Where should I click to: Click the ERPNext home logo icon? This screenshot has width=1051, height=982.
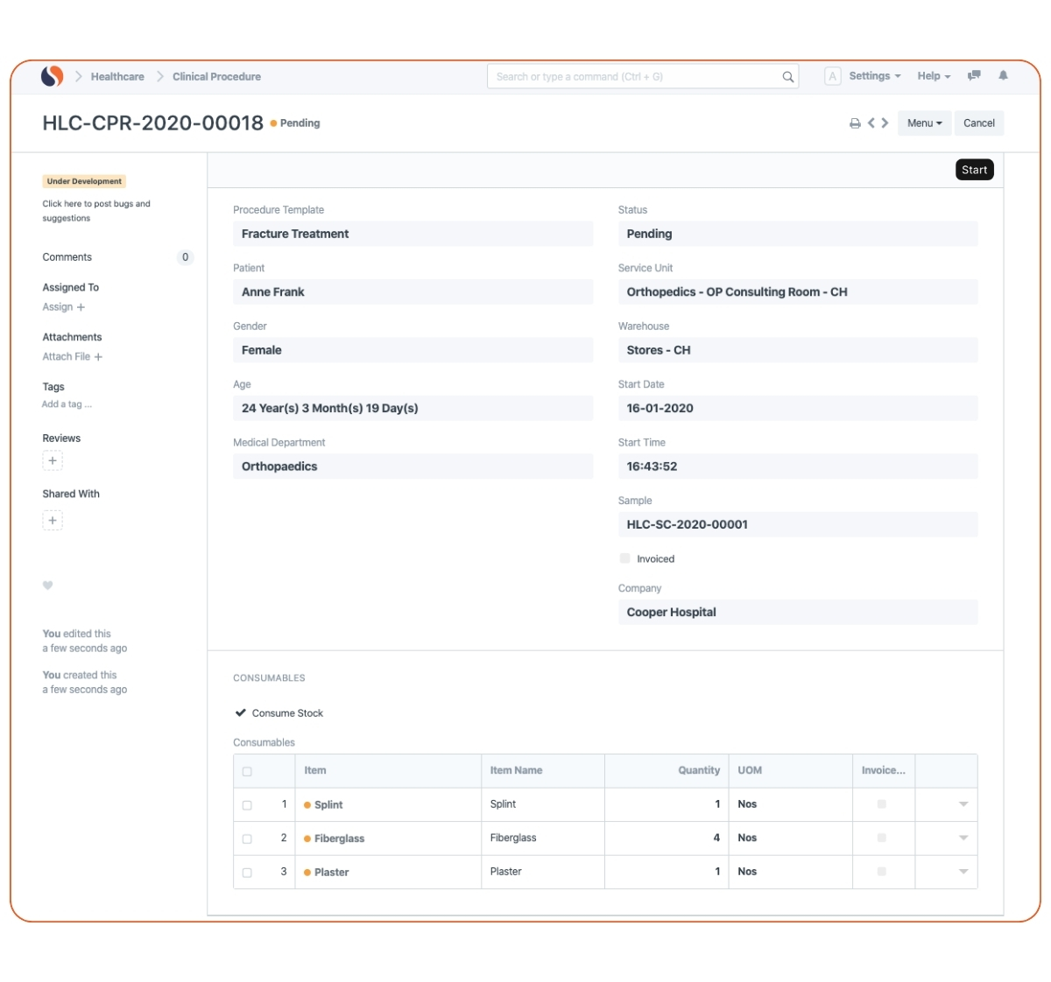(x=53, y=76)
